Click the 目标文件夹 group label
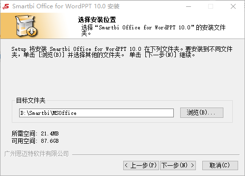 (x=30, y=100)
